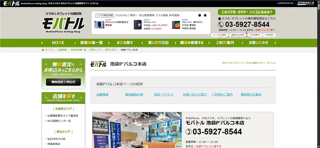The image size is (320, 148).
Task: Click the header phone number 03-5927-8544
Action: pos(247,25)
